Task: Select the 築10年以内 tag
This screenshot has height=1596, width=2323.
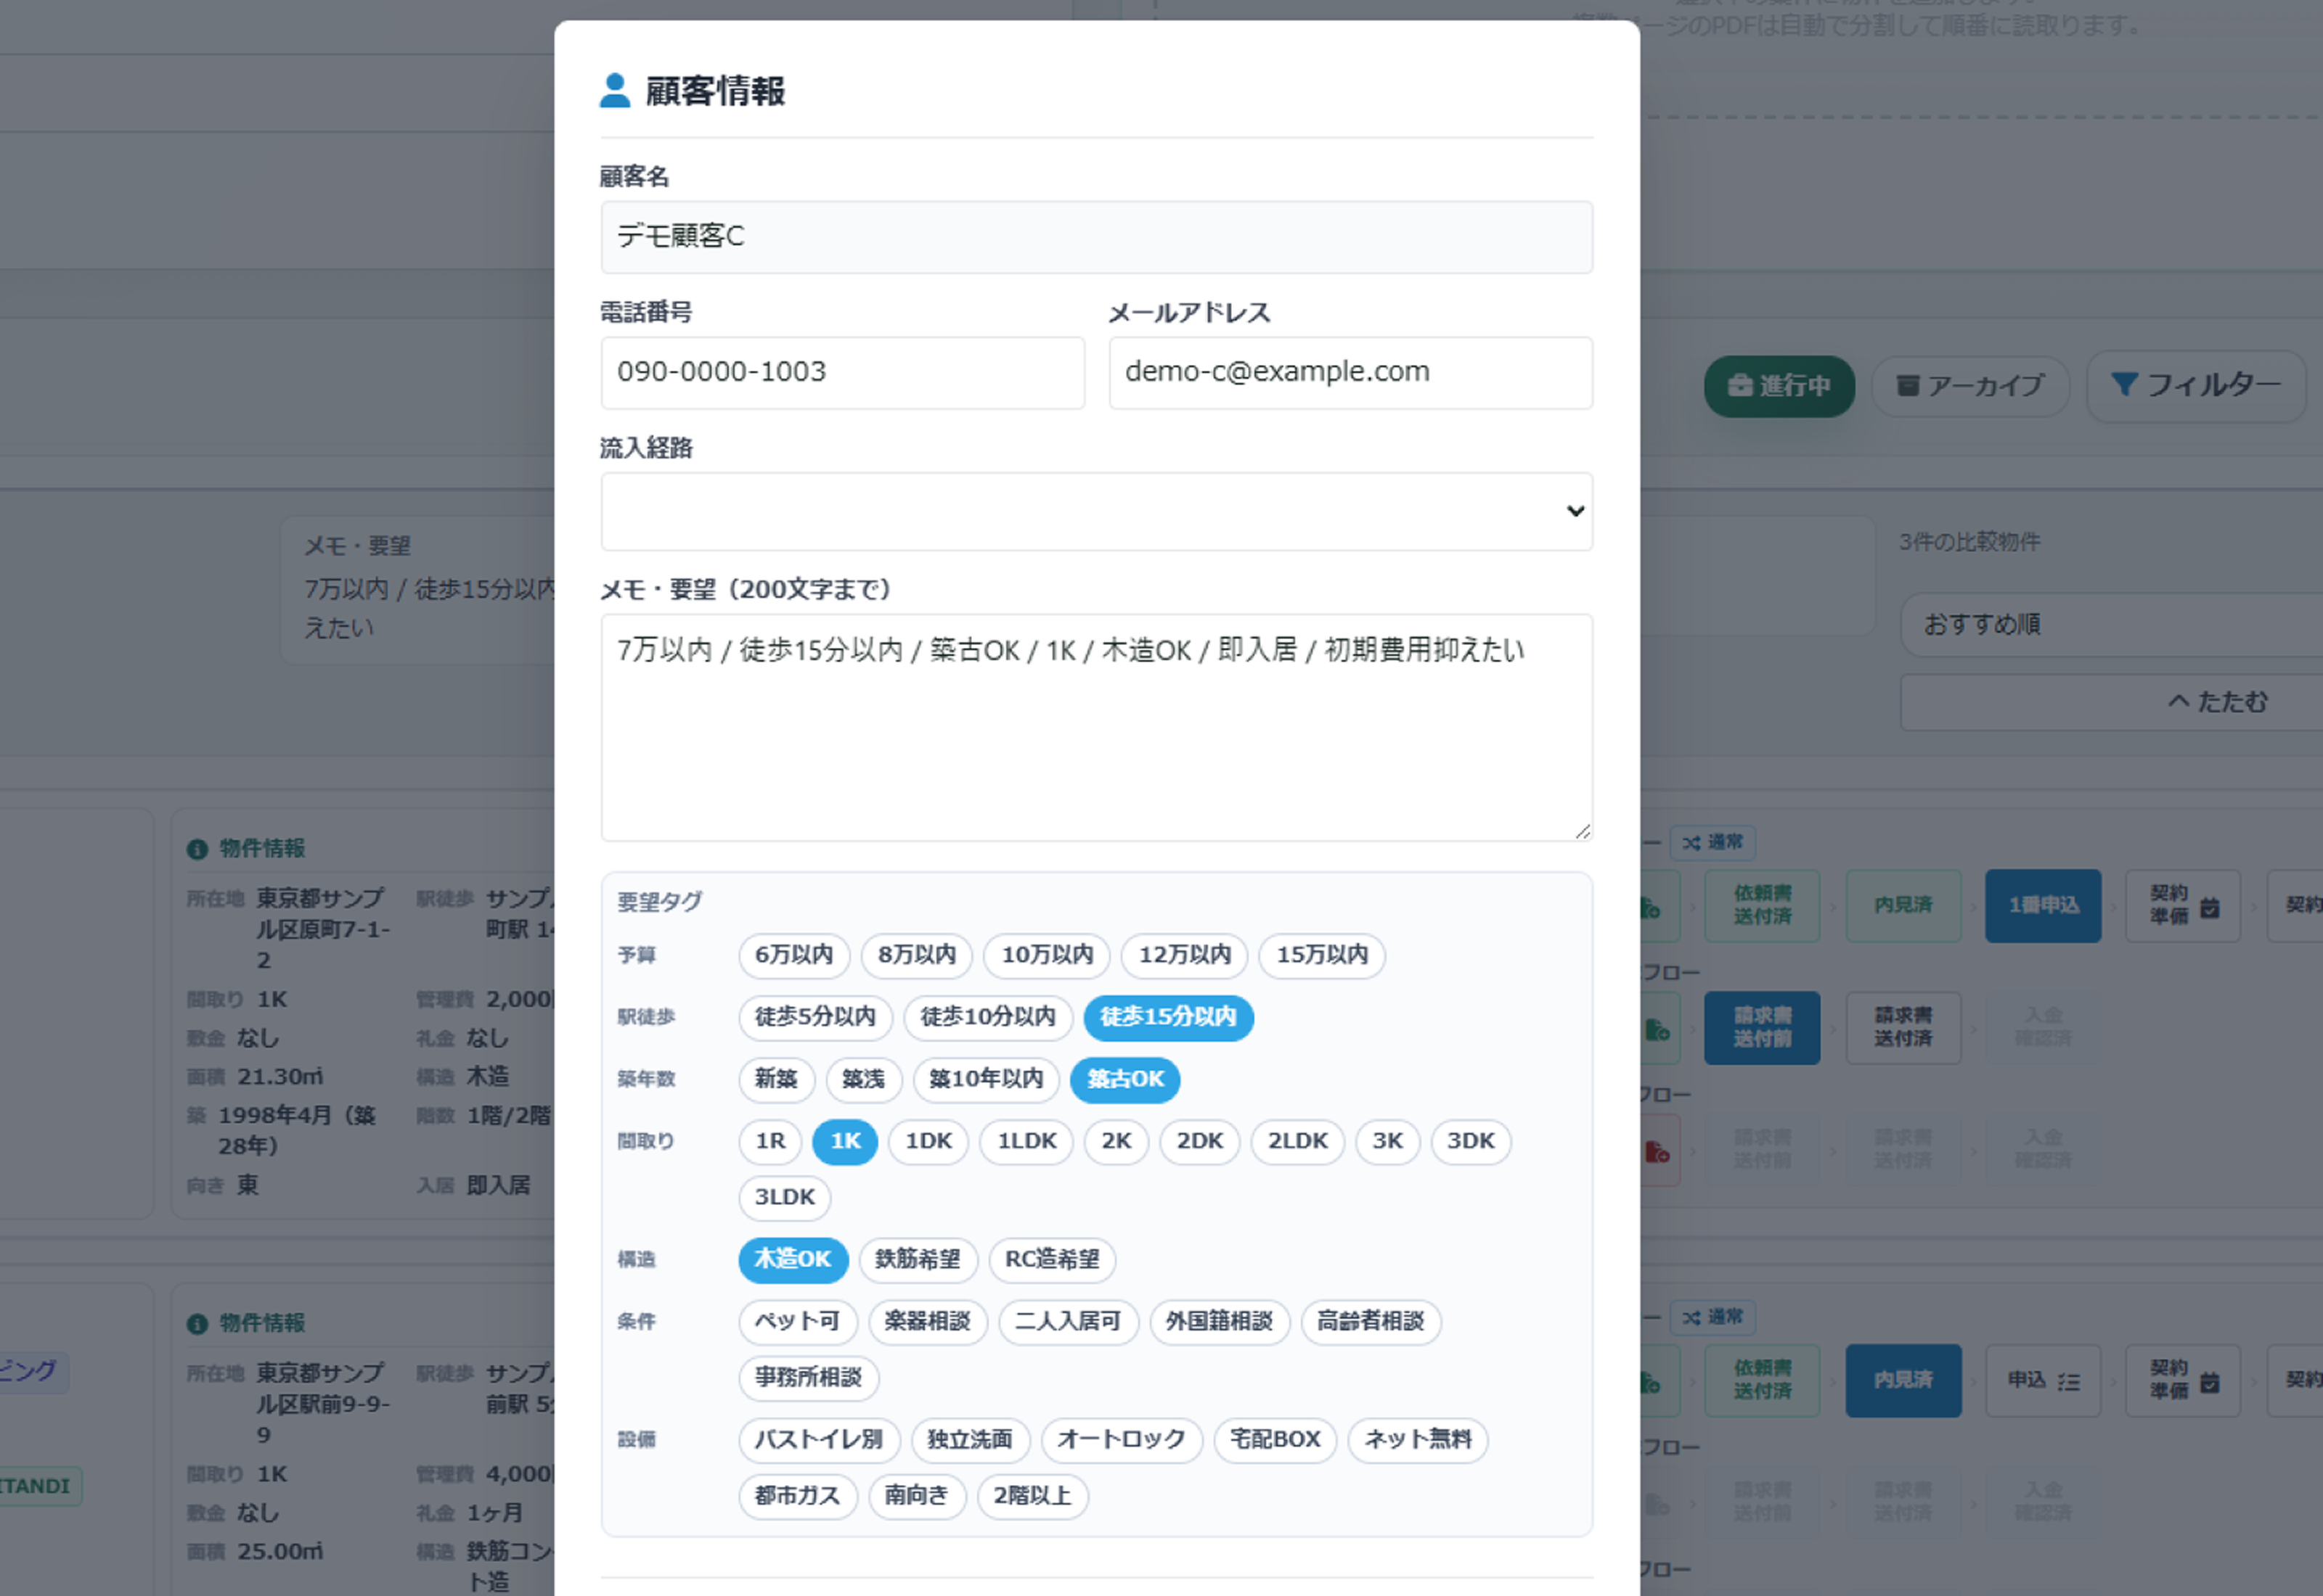Action: 987,1079
